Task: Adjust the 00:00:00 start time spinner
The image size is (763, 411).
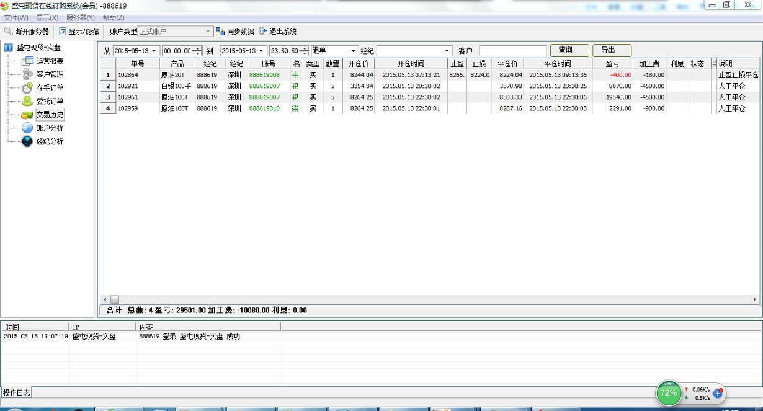Action: coord(197,51)
